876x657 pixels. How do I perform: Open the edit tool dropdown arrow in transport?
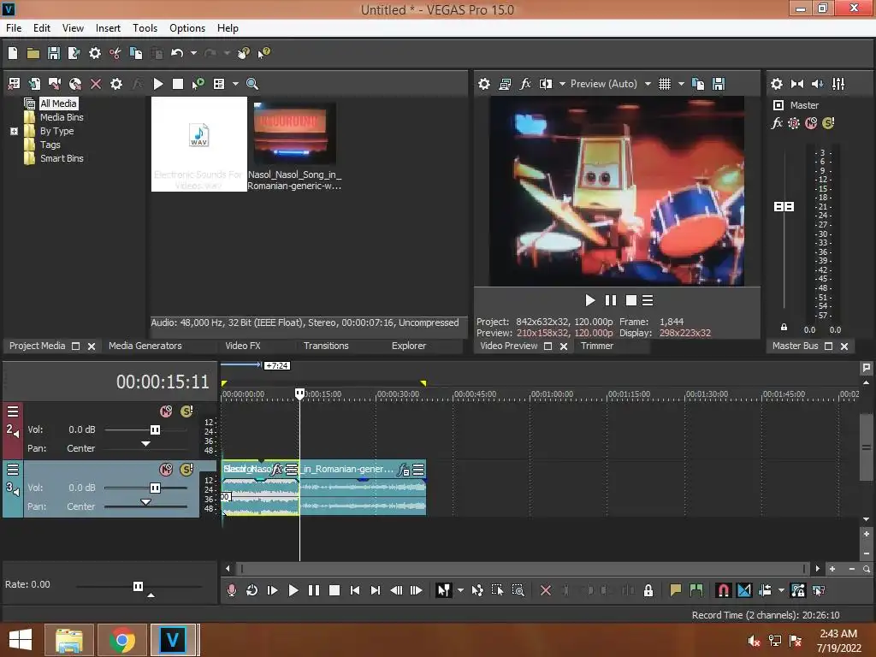pos(459,590)
